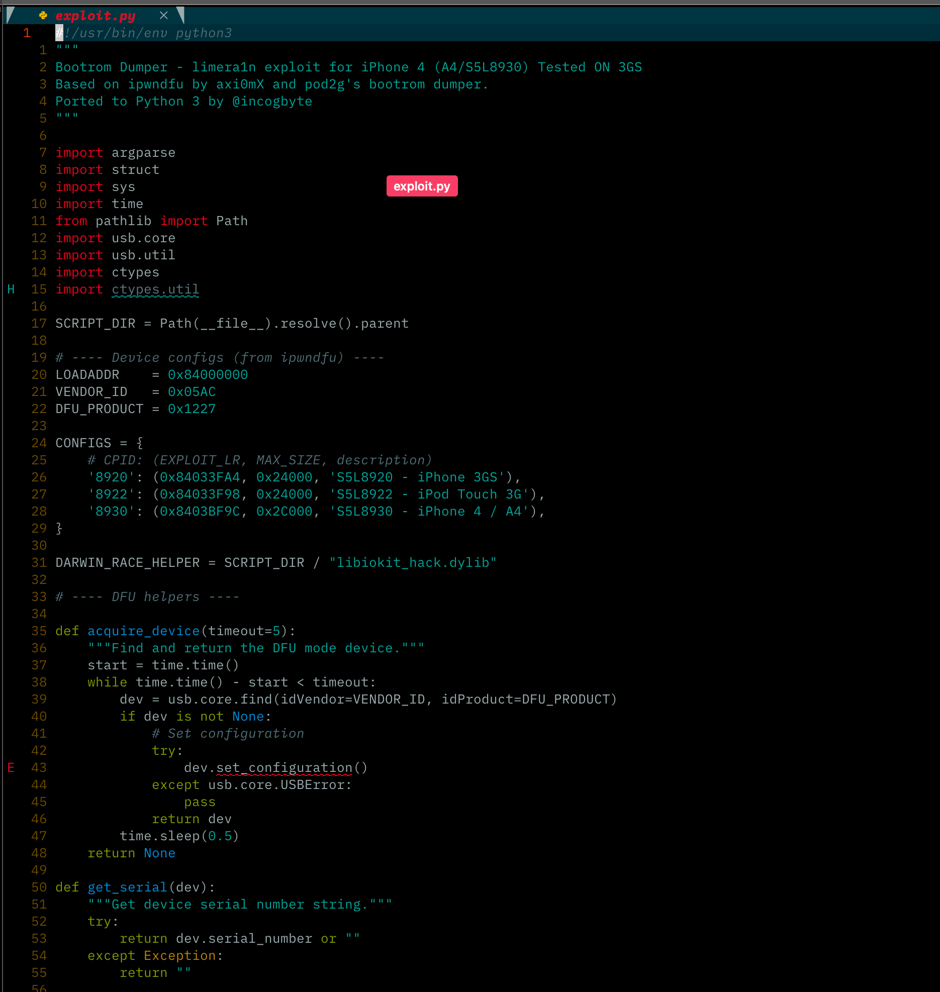Screen dimensions: 940x992
Task: Click the 'pass' statement on line 45
Action: [x=200, y=802]
